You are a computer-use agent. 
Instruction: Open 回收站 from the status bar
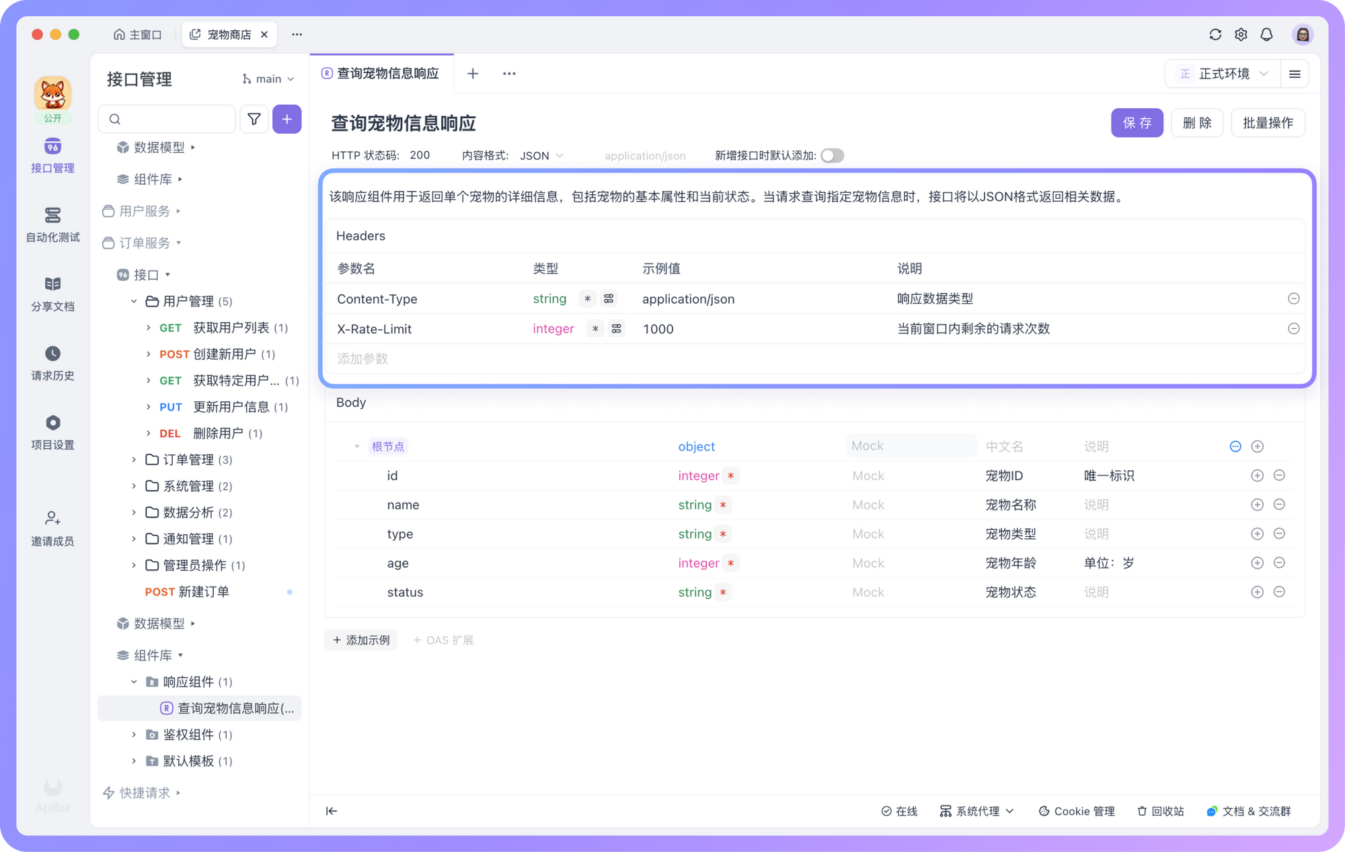pyautogui.click(x=1160, y=811)
